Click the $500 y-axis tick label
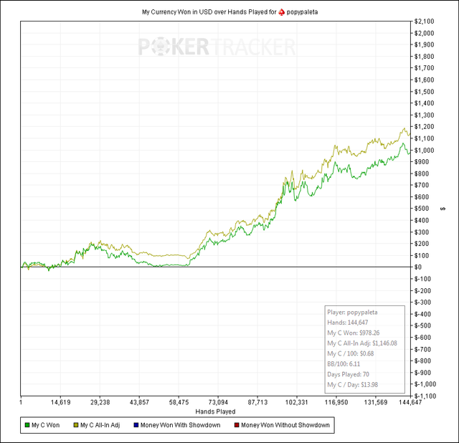The height and width of the screenshot is (443, 459). tap(421, 209)
